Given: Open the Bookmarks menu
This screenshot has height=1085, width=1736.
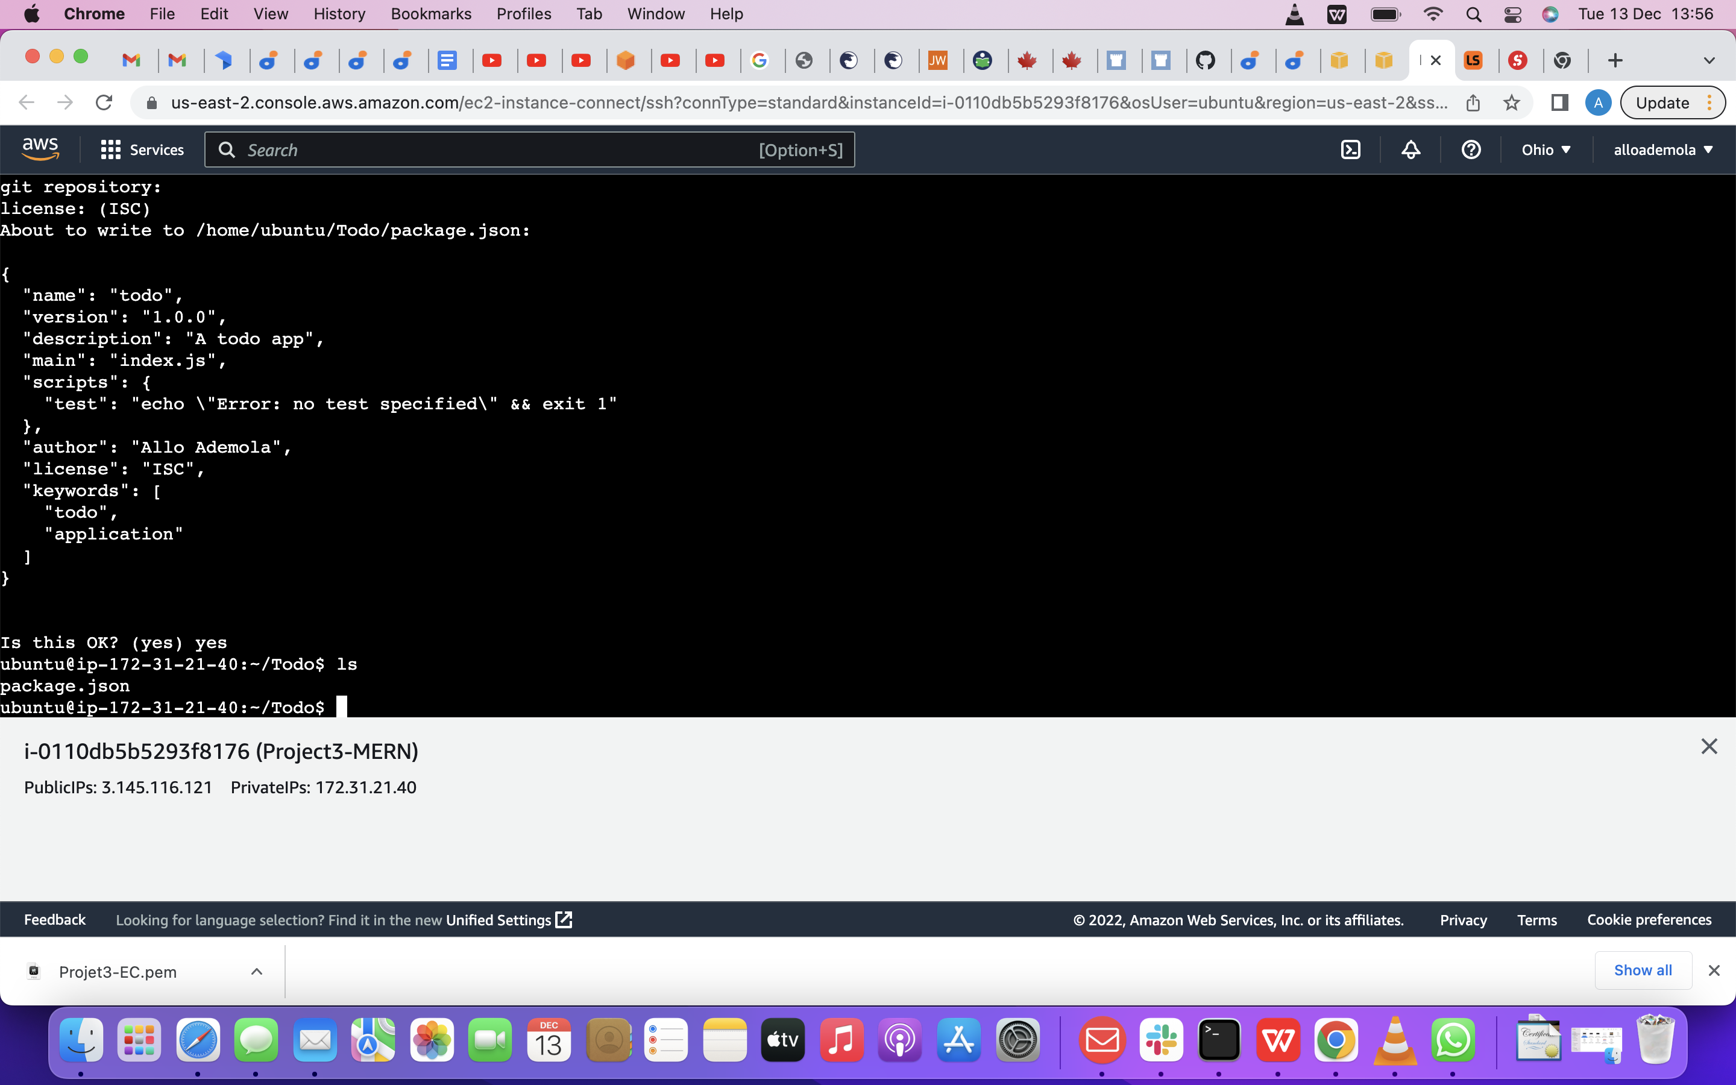Looking at the screenshot, I should [x=430, y=14].
